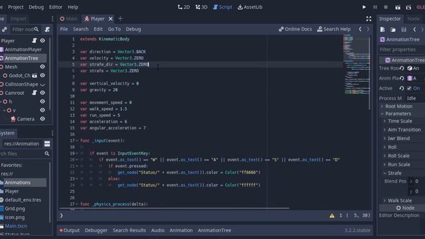Open the Help top menu
This screenshot has width=425, height=239.
pos(73,7)
